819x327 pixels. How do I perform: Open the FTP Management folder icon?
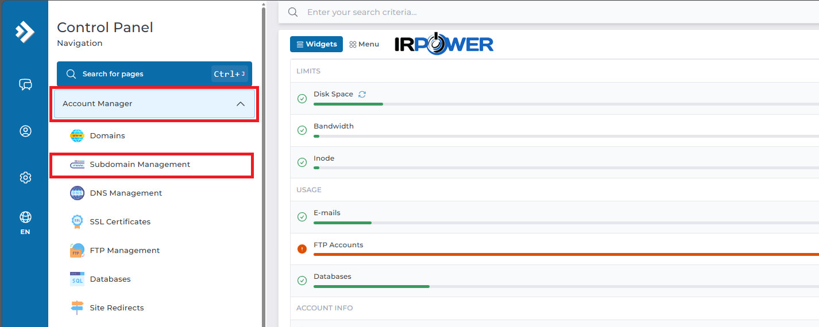77,251
